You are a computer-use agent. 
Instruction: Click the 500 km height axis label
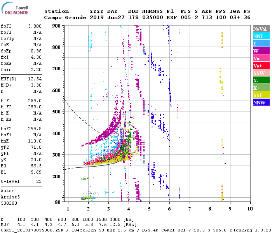pyautogui.click(x=56, y=112)
